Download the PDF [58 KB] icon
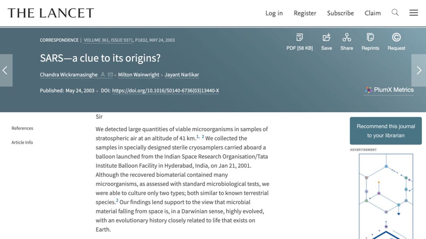 pos(300,37)
